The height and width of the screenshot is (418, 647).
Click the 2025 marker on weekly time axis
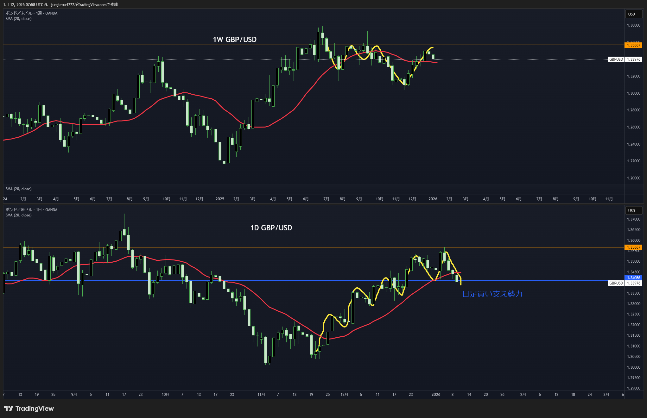220,199
